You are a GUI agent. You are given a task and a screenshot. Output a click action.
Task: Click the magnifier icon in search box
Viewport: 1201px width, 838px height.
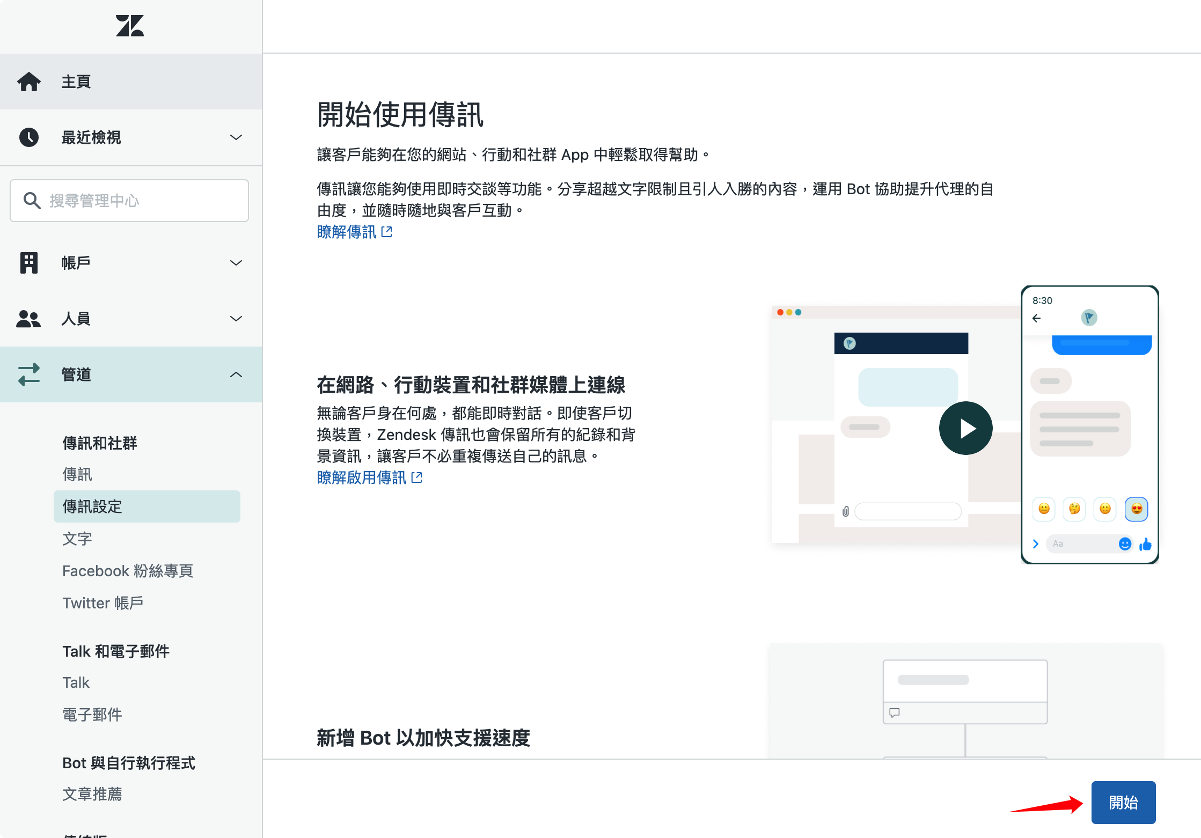click(x=32, y=201)
